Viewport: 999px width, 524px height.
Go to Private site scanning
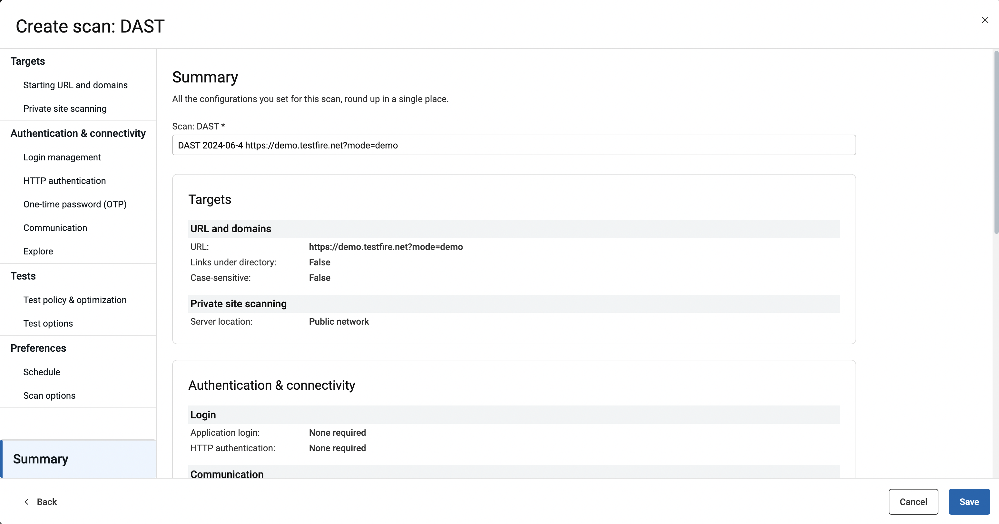point(65,109)
